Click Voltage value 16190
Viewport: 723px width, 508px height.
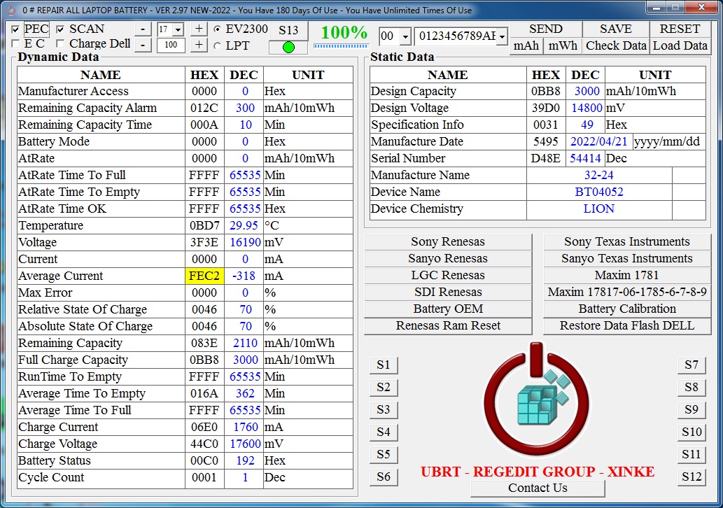[244, 243]
